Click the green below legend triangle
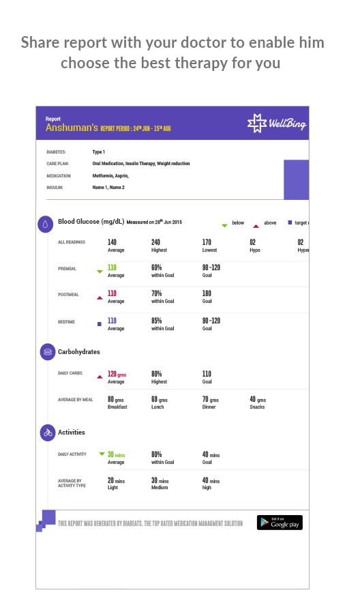Viewport: 345px width, 614px height. [x=224, y=226]
